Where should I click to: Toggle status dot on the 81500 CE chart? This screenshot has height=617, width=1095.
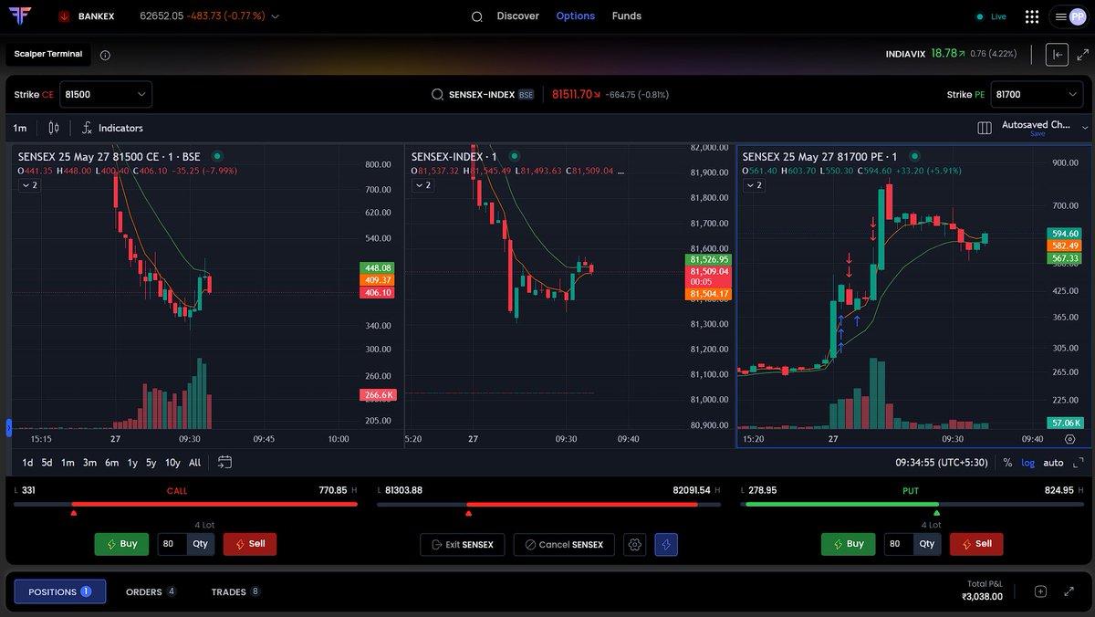[x=217, y=156]
